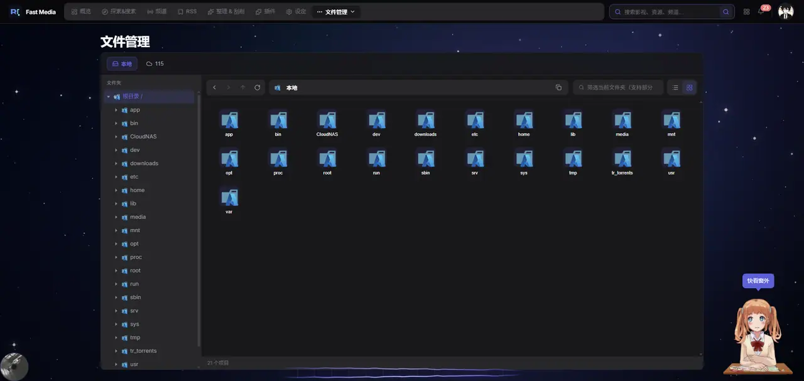Open the CloudNAS folder icon in grid
This screenshot has height=381, width=804.
coord(327,120)
